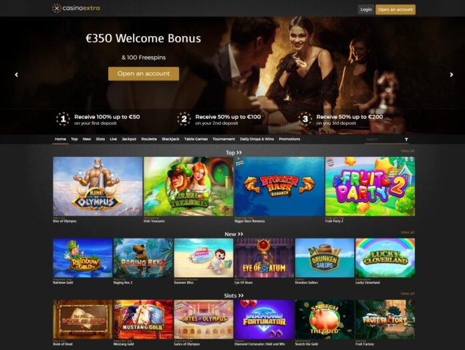Screen dimensions: 465x350
Task: Open the Eye of Atum game thumbnail
Action: (264, 258)
